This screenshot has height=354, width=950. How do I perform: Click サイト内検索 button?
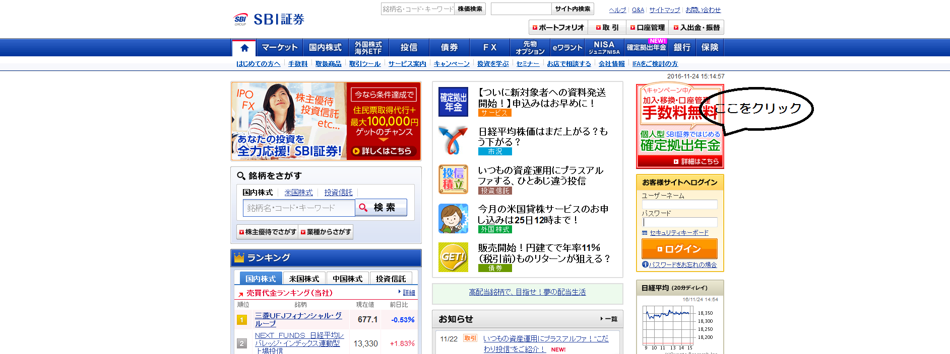tap(573, 9)
